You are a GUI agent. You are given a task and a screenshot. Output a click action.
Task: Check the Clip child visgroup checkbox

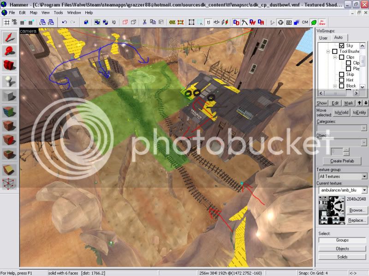coord(349,63)
